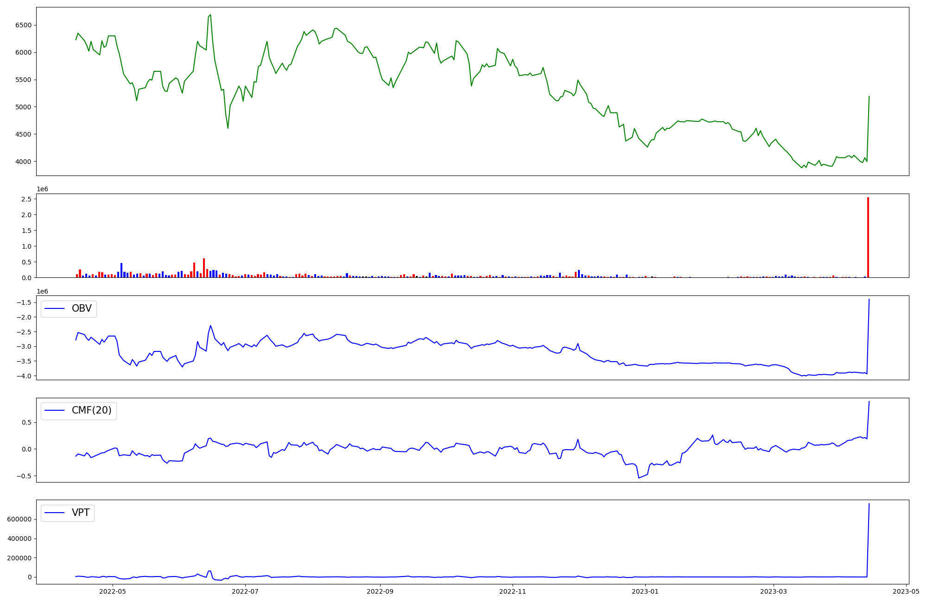Click the CMF(20) legend entry
Viewport: 927px width, 602px height.
pyautogui.click(x=91, y=411)
